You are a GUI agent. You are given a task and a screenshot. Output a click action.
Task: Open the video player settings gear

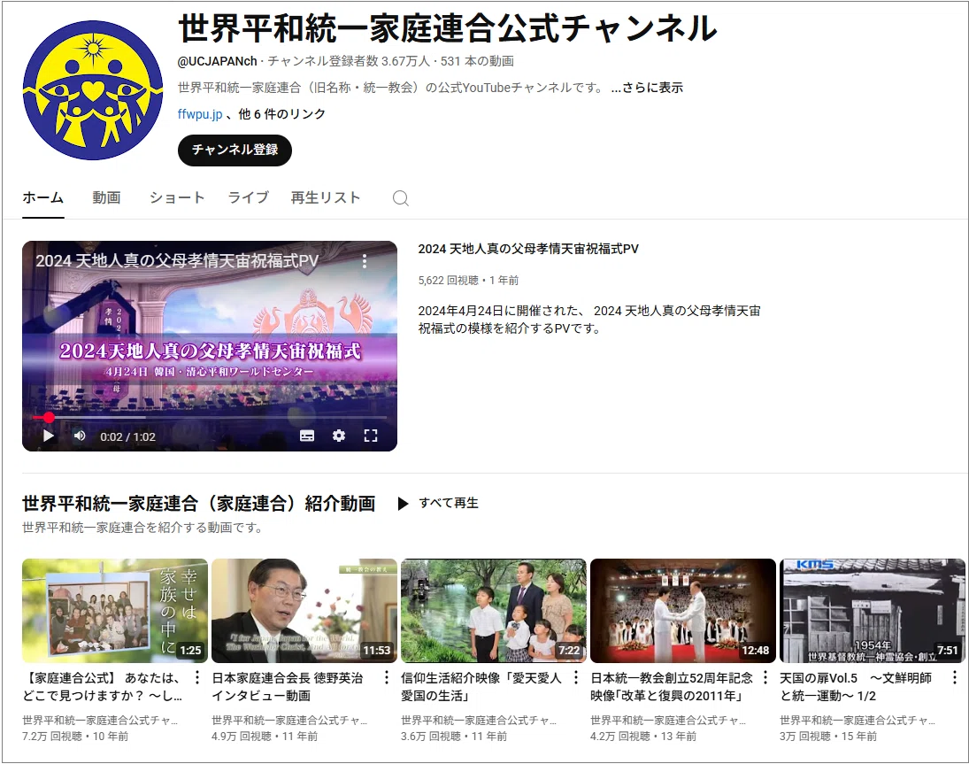tap(339, 436)
